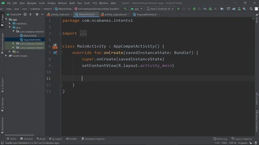Click Attach Debugger to Android Process icon
The width and height of the screenshot is (259, 145).
(x=210, y=9)
